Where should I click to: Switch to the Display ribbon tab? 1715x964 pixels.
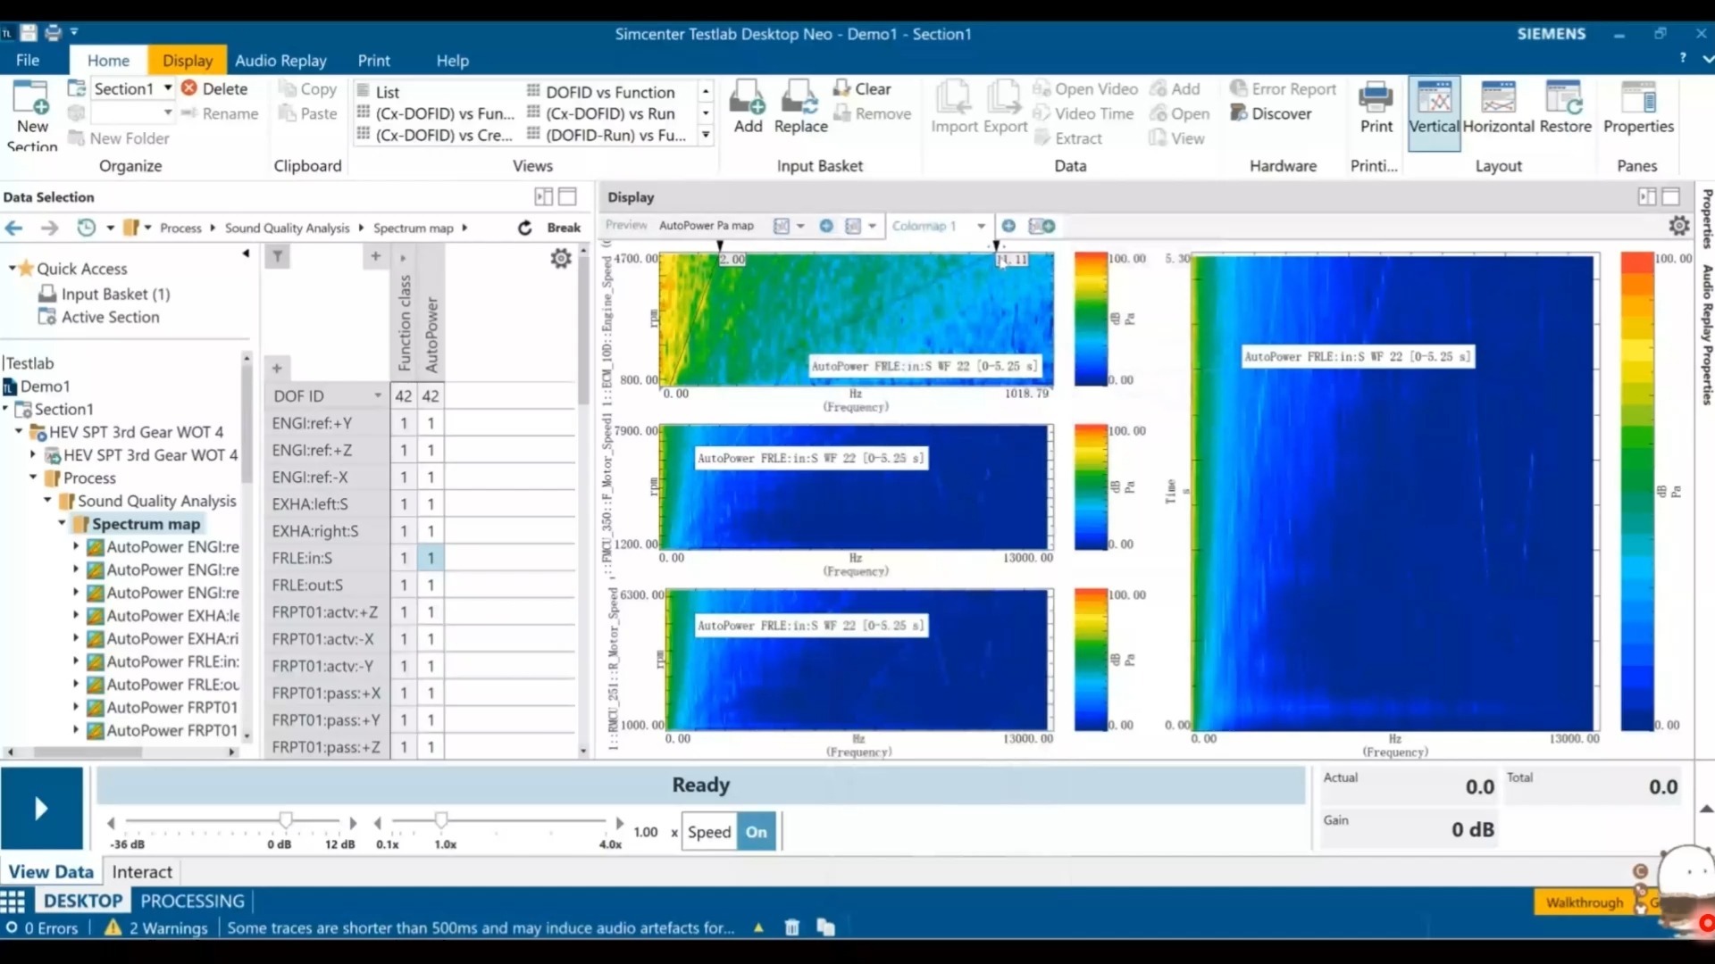tap(188, 61)
